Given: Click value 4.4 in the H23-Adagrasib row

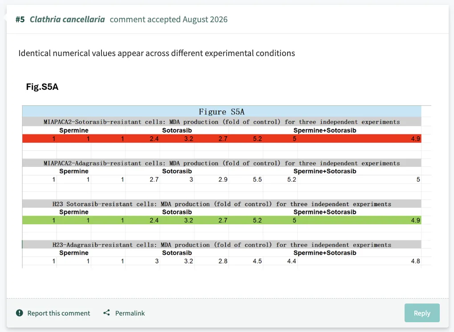Looking at the screenshot, I should pyautogui.click(x=292, y=261).
